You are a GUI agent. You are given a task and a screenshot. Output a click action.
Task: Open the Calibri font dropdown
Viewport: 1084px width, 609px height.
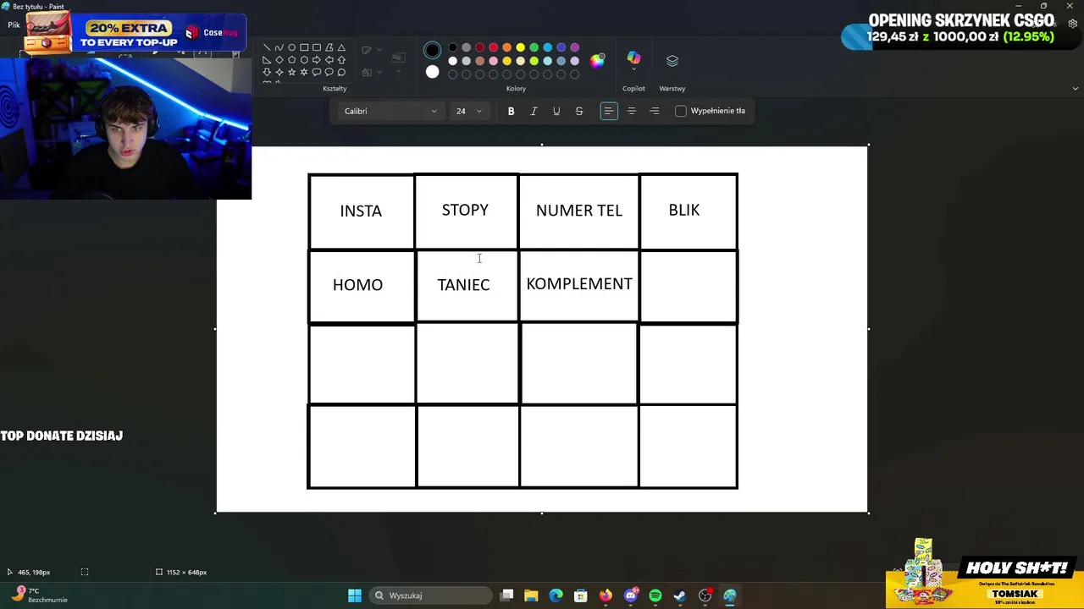click(x=390, y=111)
